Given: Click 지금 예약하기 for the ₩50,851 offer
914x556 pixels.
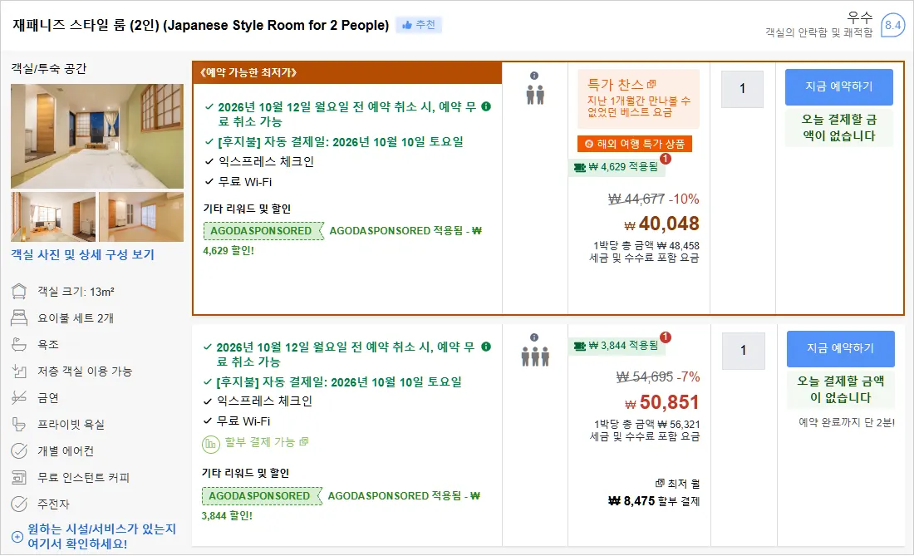Looking at the screenshot, I should tap(841, 348).
